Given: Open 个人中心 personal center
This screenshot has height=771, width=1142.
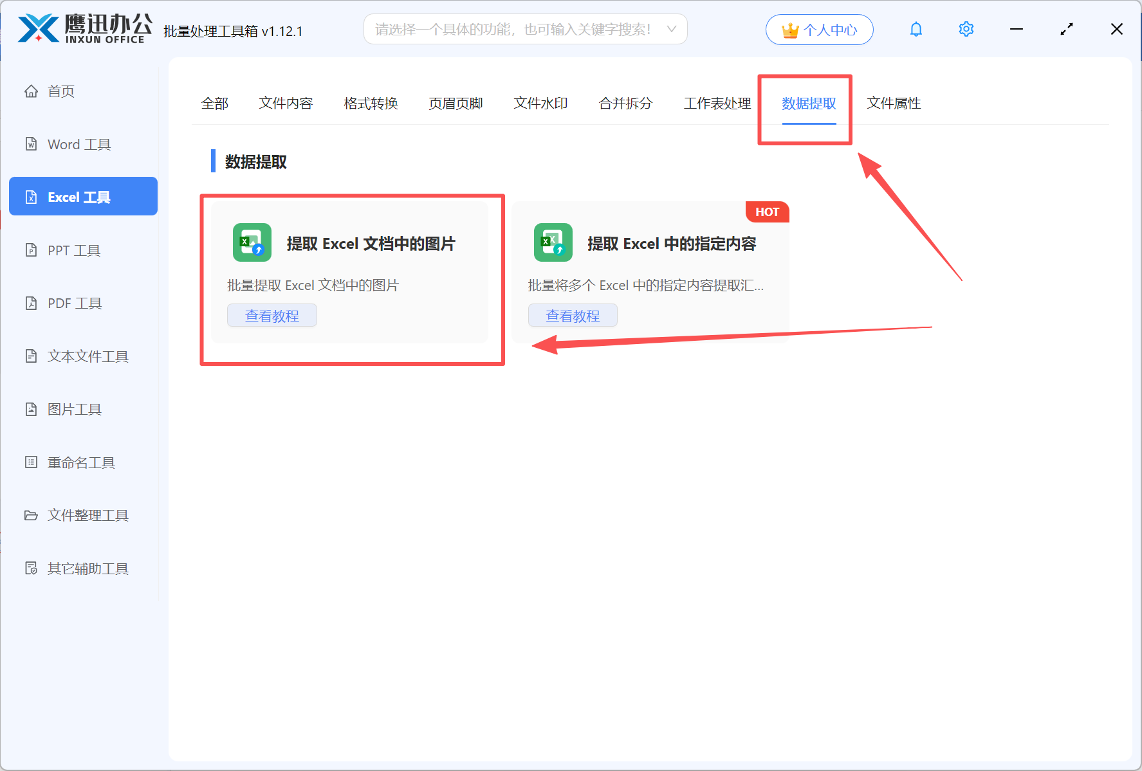Looking at the screenshot, I should point(819,29).
